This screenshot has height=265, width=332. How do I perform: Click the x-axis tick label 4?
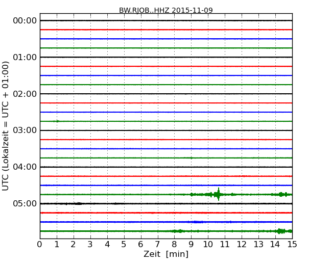(x=107, y=245)
